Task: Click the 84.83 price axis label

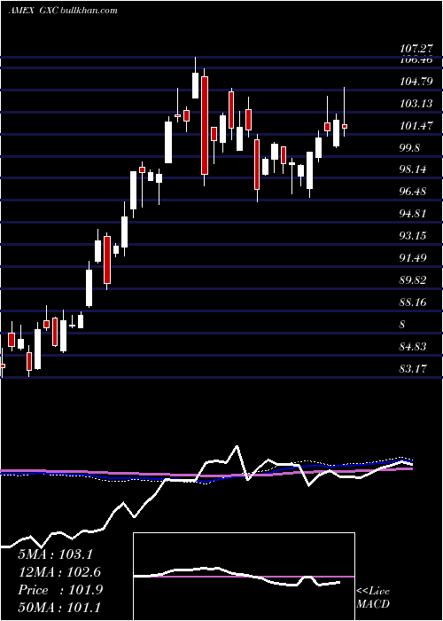Action: [413, 347]
